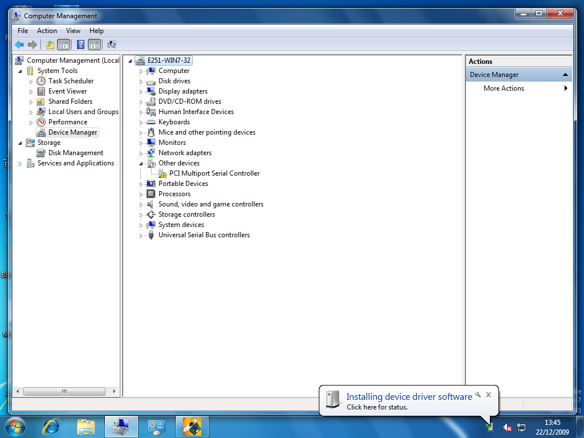The image size is (584, 438).
Task: Click the Forward navigation arrow
Action: click(x=33, y=44)
